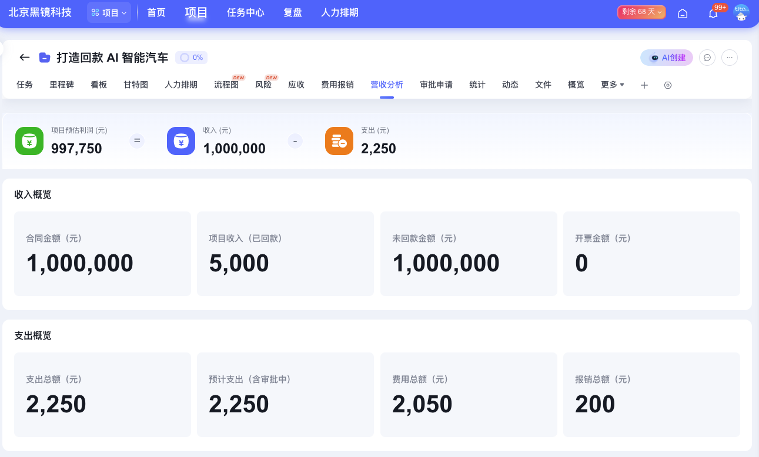Switch to the 任务 tab
The width and height of the screenshot is (759, 457).
coord(25,85)
